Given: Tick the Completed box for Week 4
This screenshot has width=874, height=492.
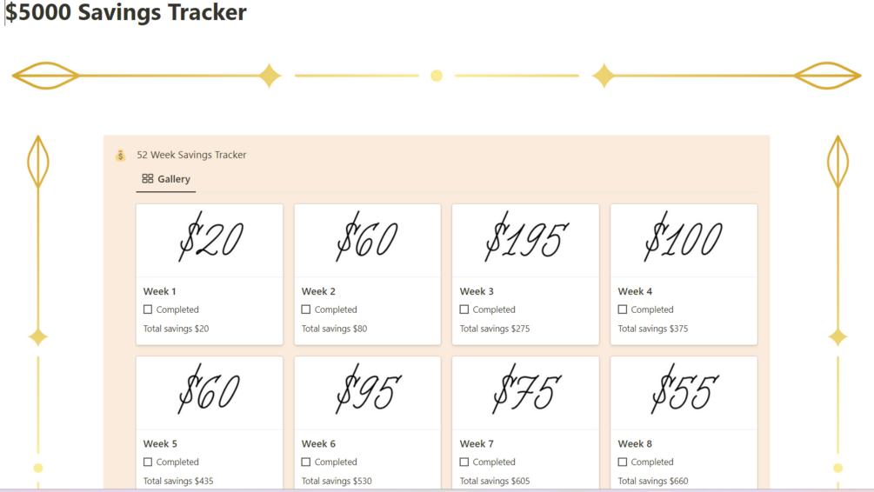Looking at the screenshot, I should (623, 309).
